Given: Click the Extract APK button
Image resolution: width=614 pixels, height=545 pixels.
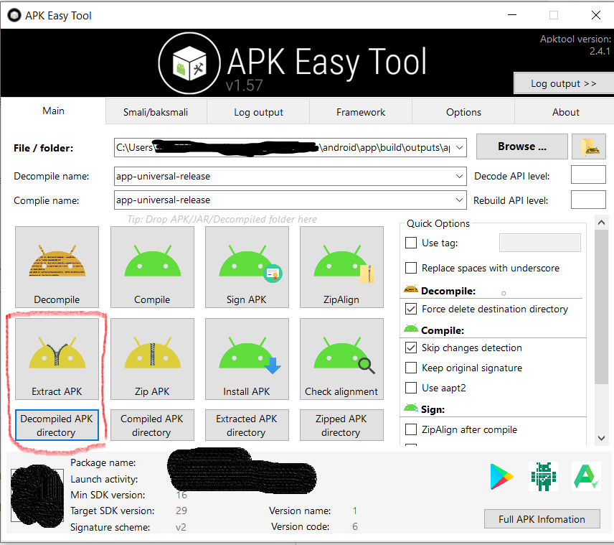Looking at the screenshot, I should [x=57, y=359].
